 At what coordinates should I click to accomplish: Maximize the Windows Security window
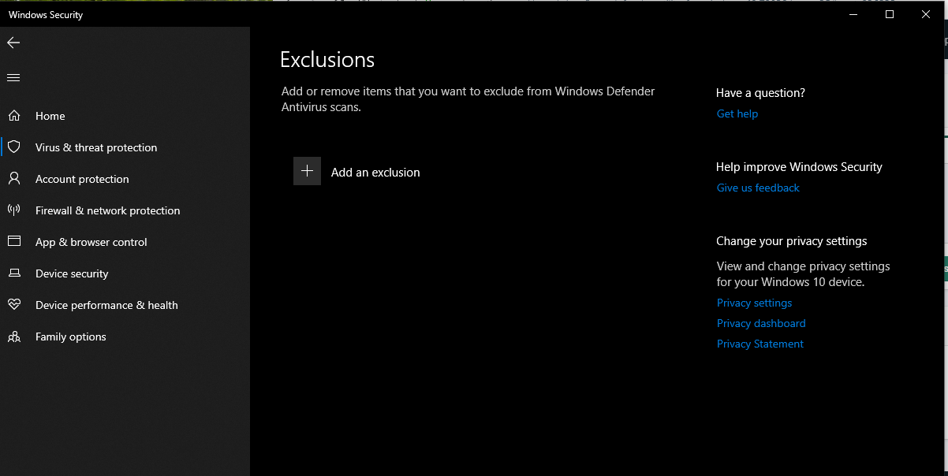click(890, 14)
